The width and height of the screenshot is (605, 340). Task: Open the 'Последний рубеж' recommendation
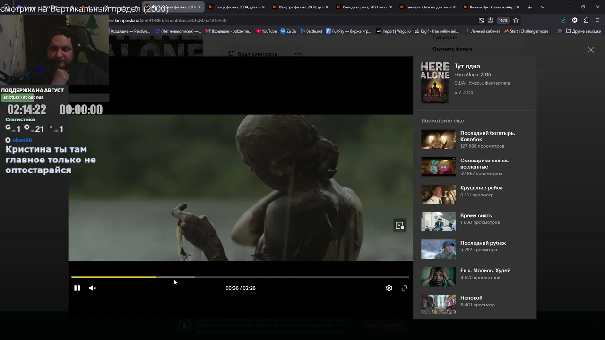[439, 249]
